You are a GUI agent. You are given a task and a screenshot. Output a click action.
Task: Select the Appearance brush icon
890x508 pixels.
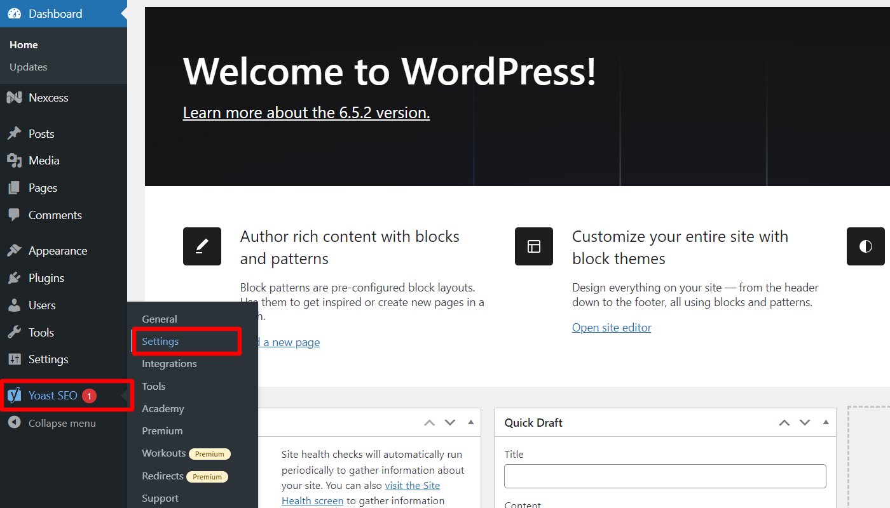pyautogui.click(x=15, y=250)
